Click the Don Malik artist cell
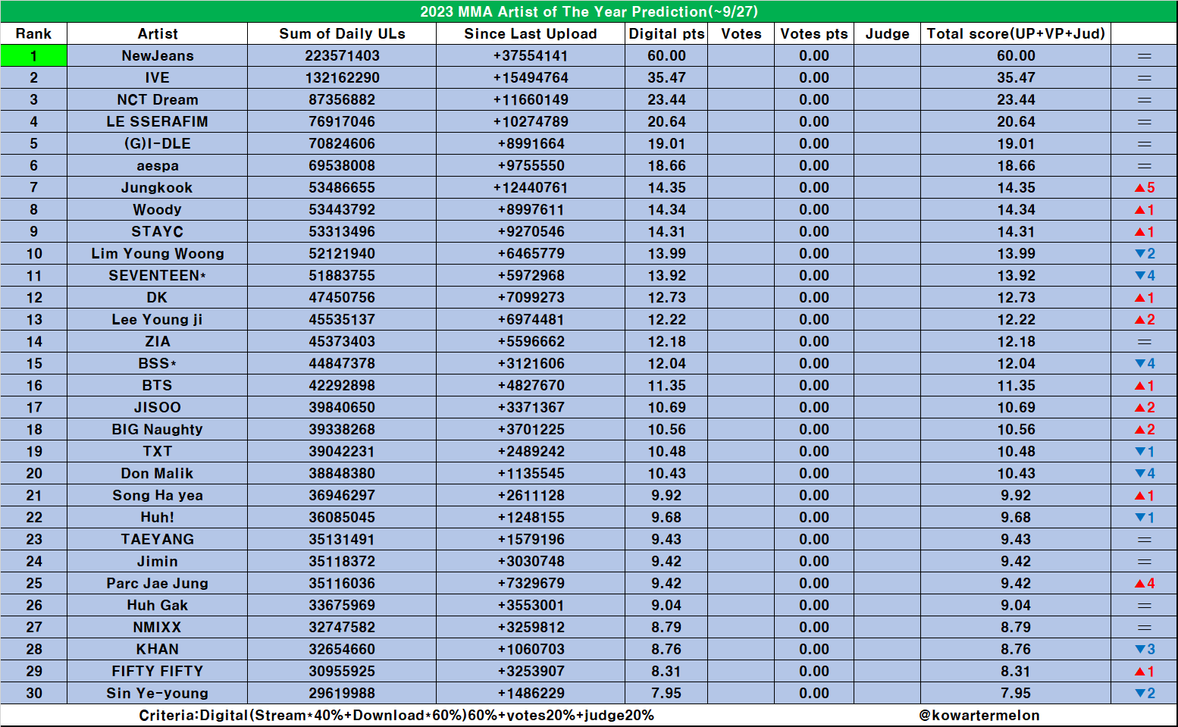 [x=157, y=473]
